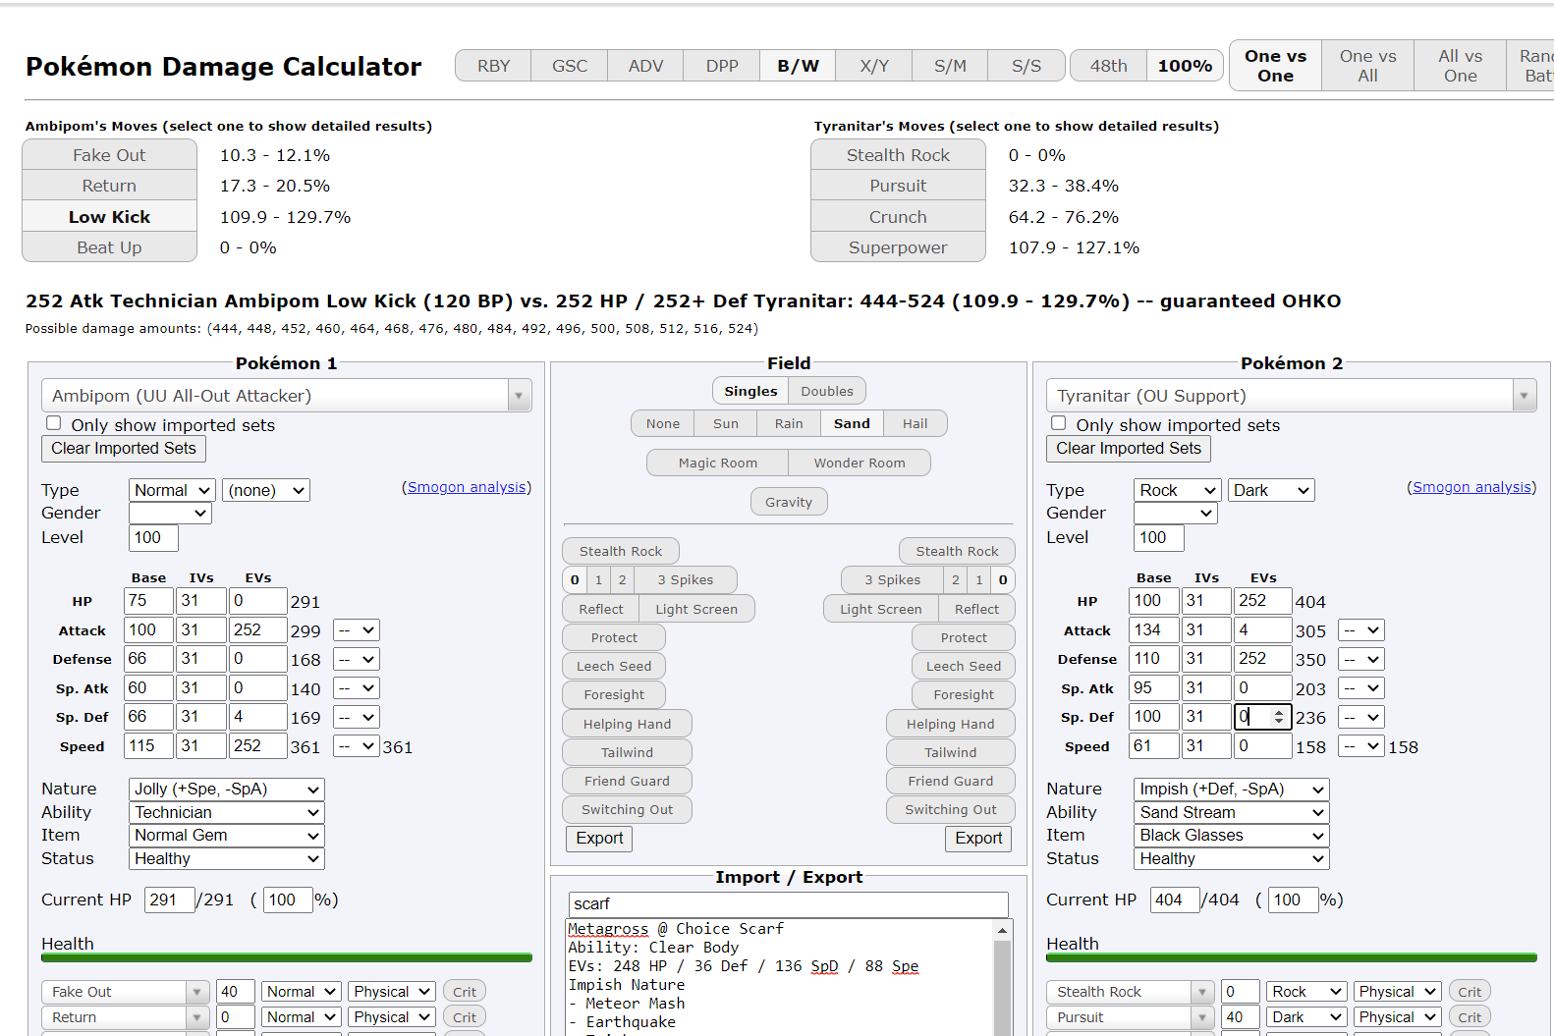Switch to the S/M generation tab
1554x1036 pixels.
click(x=949, y=66)
